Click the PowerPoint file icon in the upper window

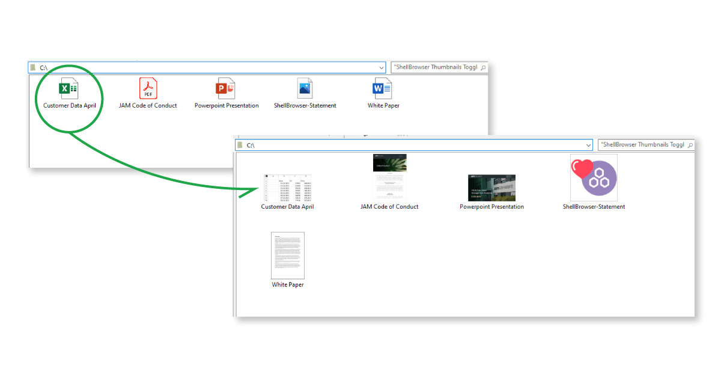click(226, 89)
